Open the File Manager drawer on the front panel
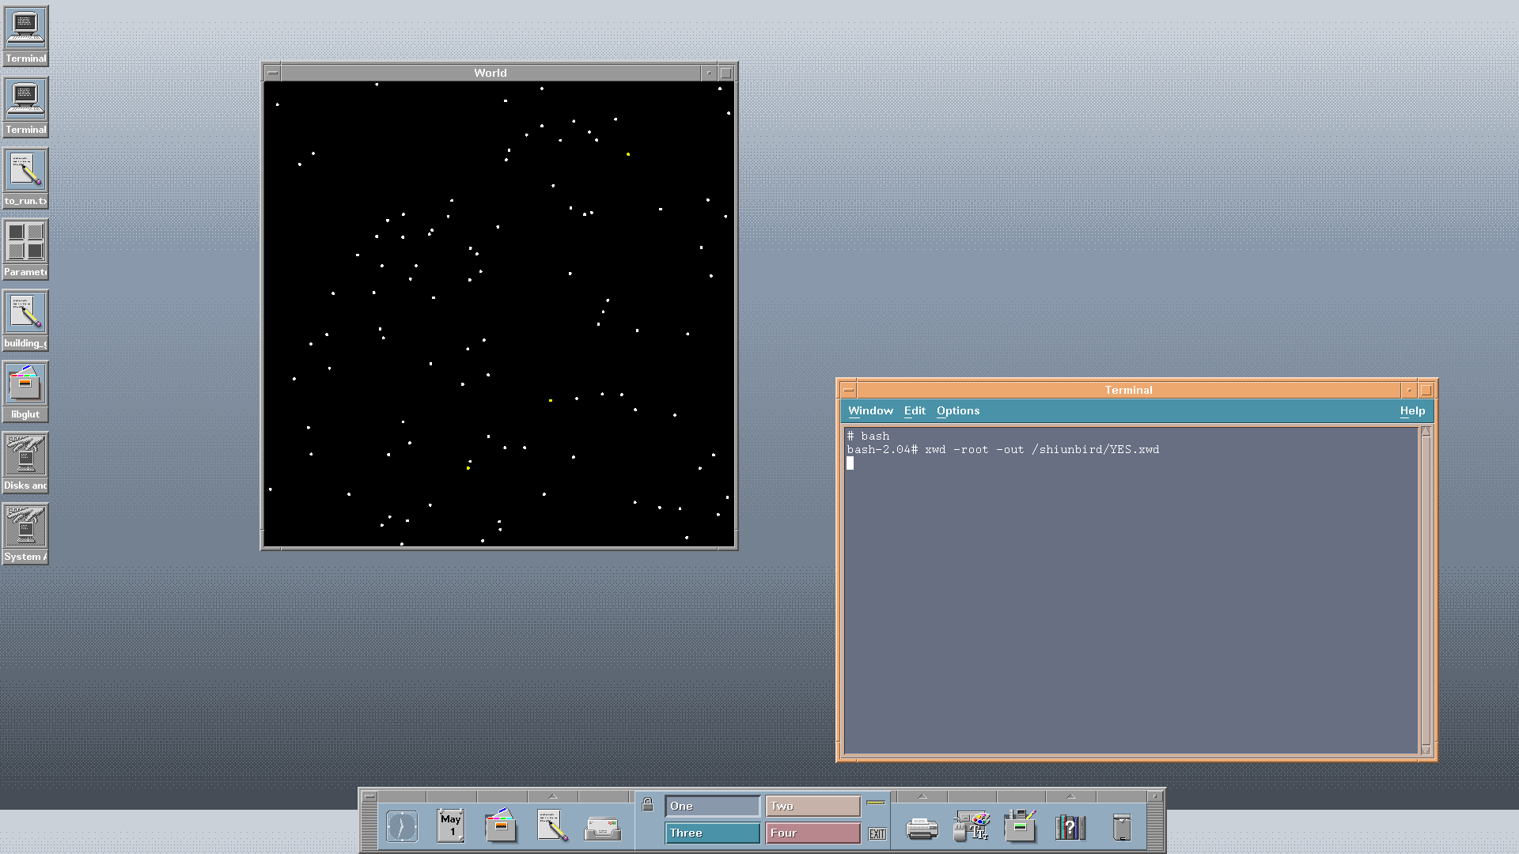 coord(501,826)
